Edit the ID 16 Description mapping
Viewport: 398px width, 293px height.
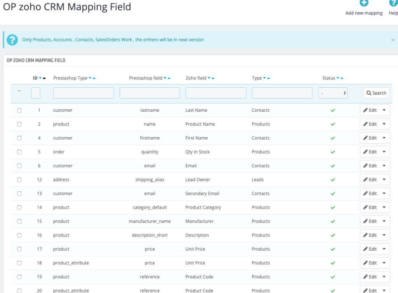370,235
